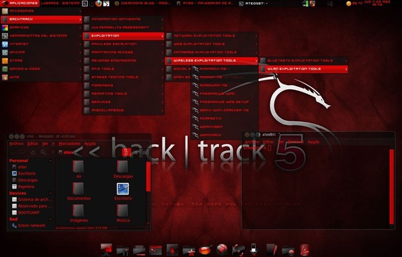The height and width of the screenshot is (257, 402).
Task: Expand the Information Gathering submenu arrow
Action: 163,19
